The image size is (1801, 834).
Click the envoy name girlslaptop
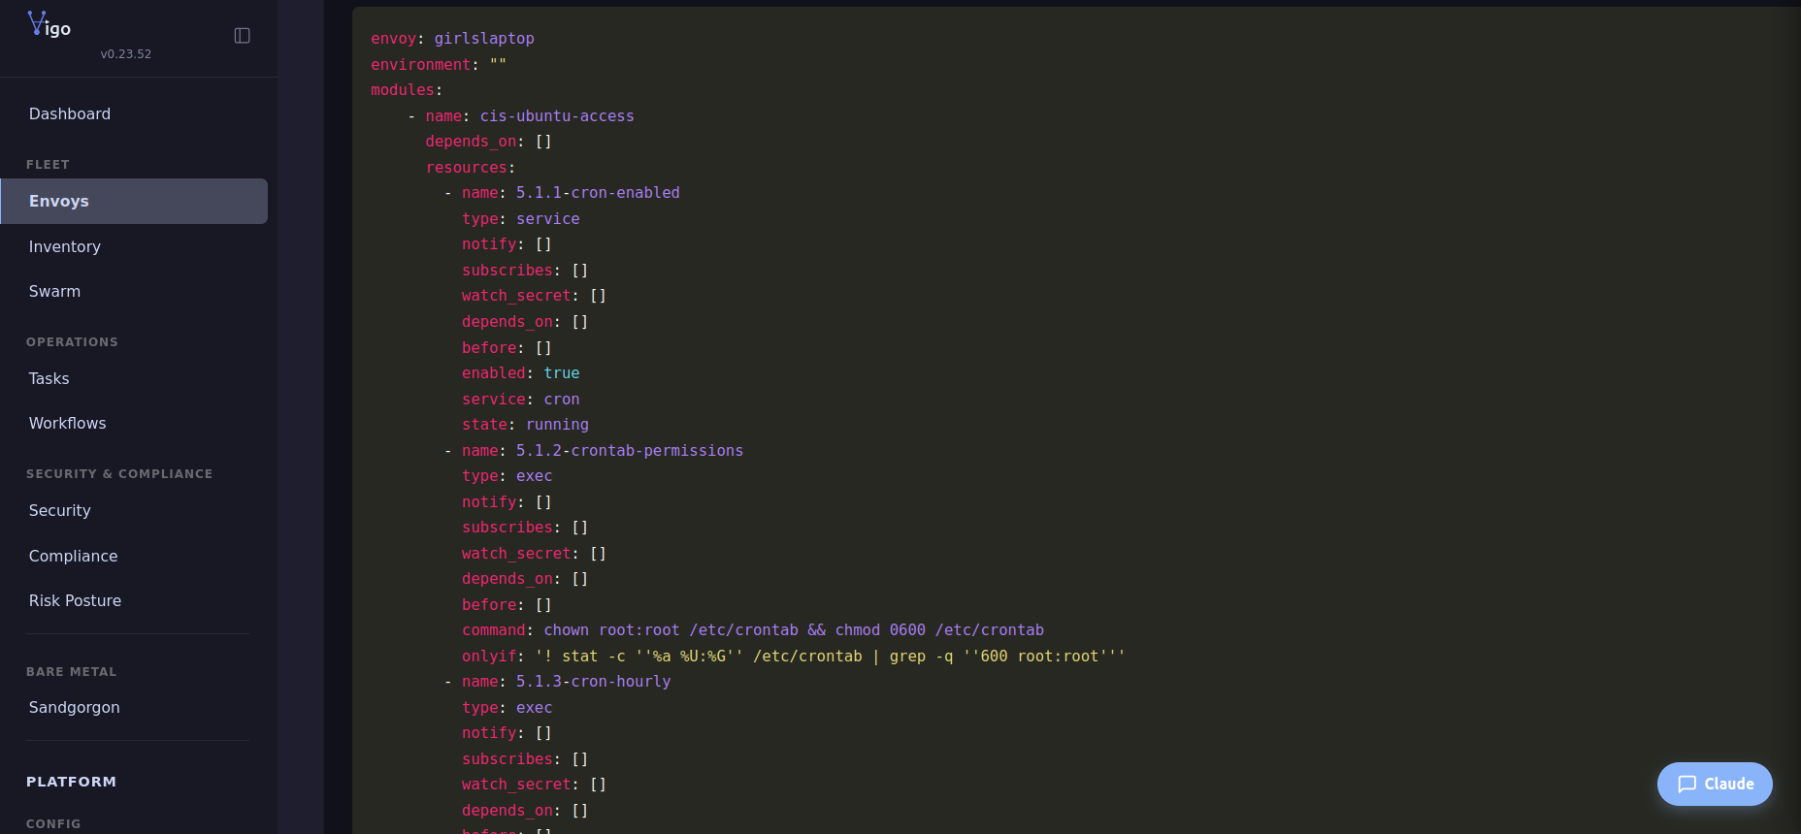(x=484, y=39)
